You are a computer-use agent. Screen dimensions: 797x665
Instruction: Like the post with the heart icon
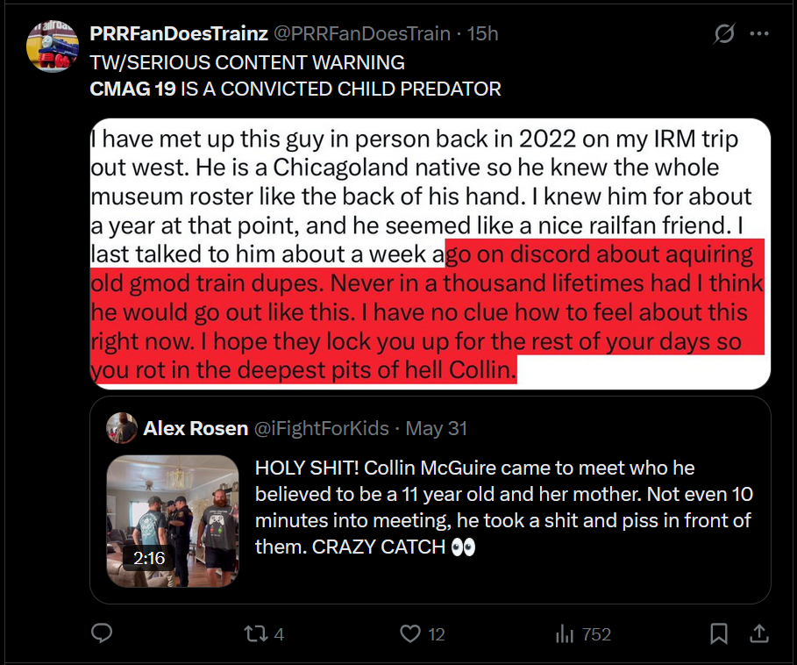point(409,633)
